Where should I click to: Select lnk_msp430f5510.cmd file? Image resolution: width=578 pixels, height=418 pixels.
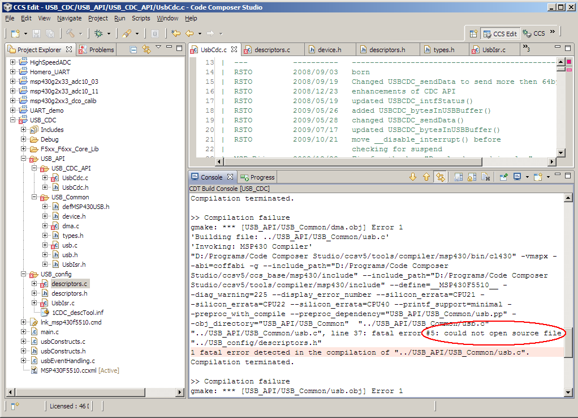tap(71, 322)
